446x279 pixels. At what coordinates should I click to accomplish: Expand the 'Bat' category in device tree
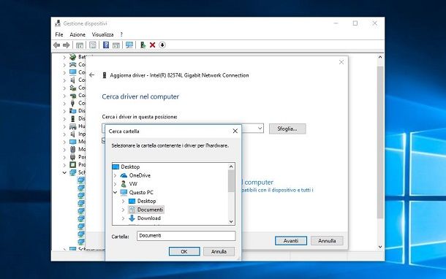pyautogui.click(x=64, y=57)
